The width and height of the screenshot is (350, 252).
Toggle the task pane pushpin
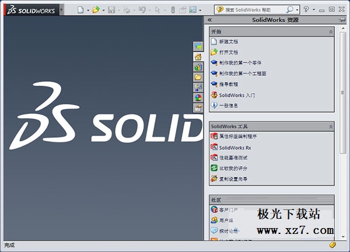click(342, 20)
